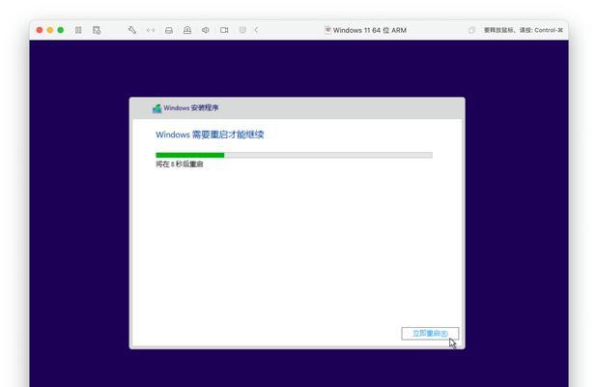Click the hard disk device icon
Viewport: 598px width, 387px height.
coord(169,30)
